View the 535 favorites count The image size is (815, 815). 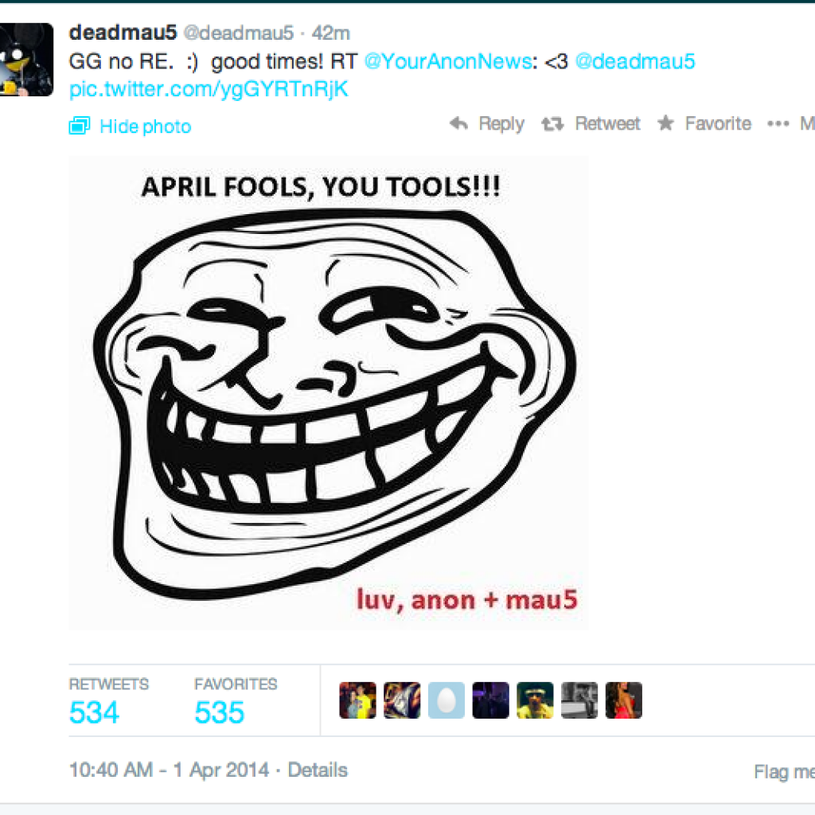click(220, 712)
